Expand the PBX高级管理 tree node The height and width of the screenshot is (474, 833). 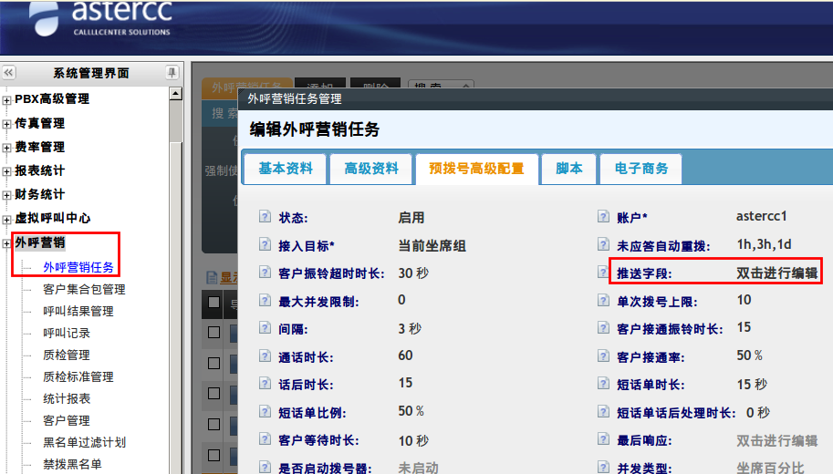(x=7, y=99)
